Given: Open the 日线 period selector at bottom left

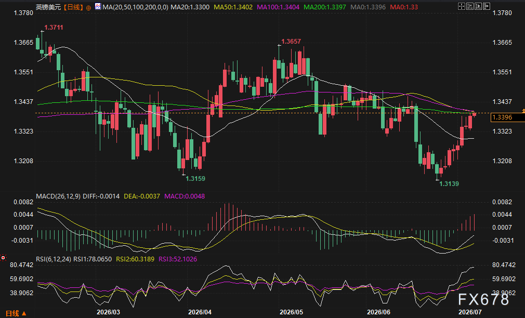Looking at the screenshot, I should click(16, 313).
